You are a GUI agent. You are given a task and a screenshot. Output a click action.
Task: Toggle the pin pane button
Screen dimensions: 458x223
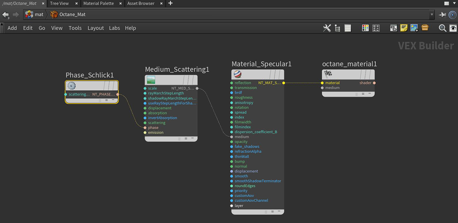pyautogui.click(x=442, y=15)
